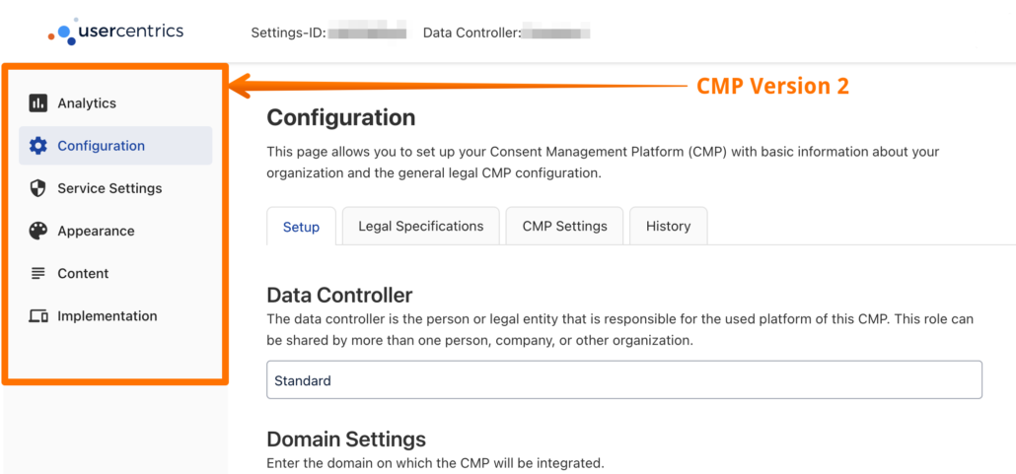Viewport: 1016px width, 474px height.
Task: Click the Settings-ID label in header
Action: pos(288,33)
